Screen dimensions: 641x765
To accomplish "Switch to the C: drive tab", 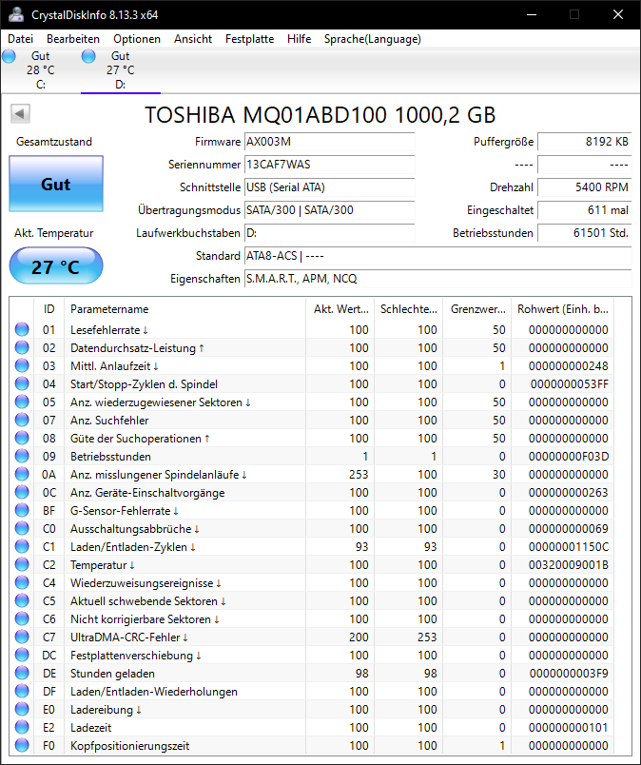I will [x=40, y=71].
